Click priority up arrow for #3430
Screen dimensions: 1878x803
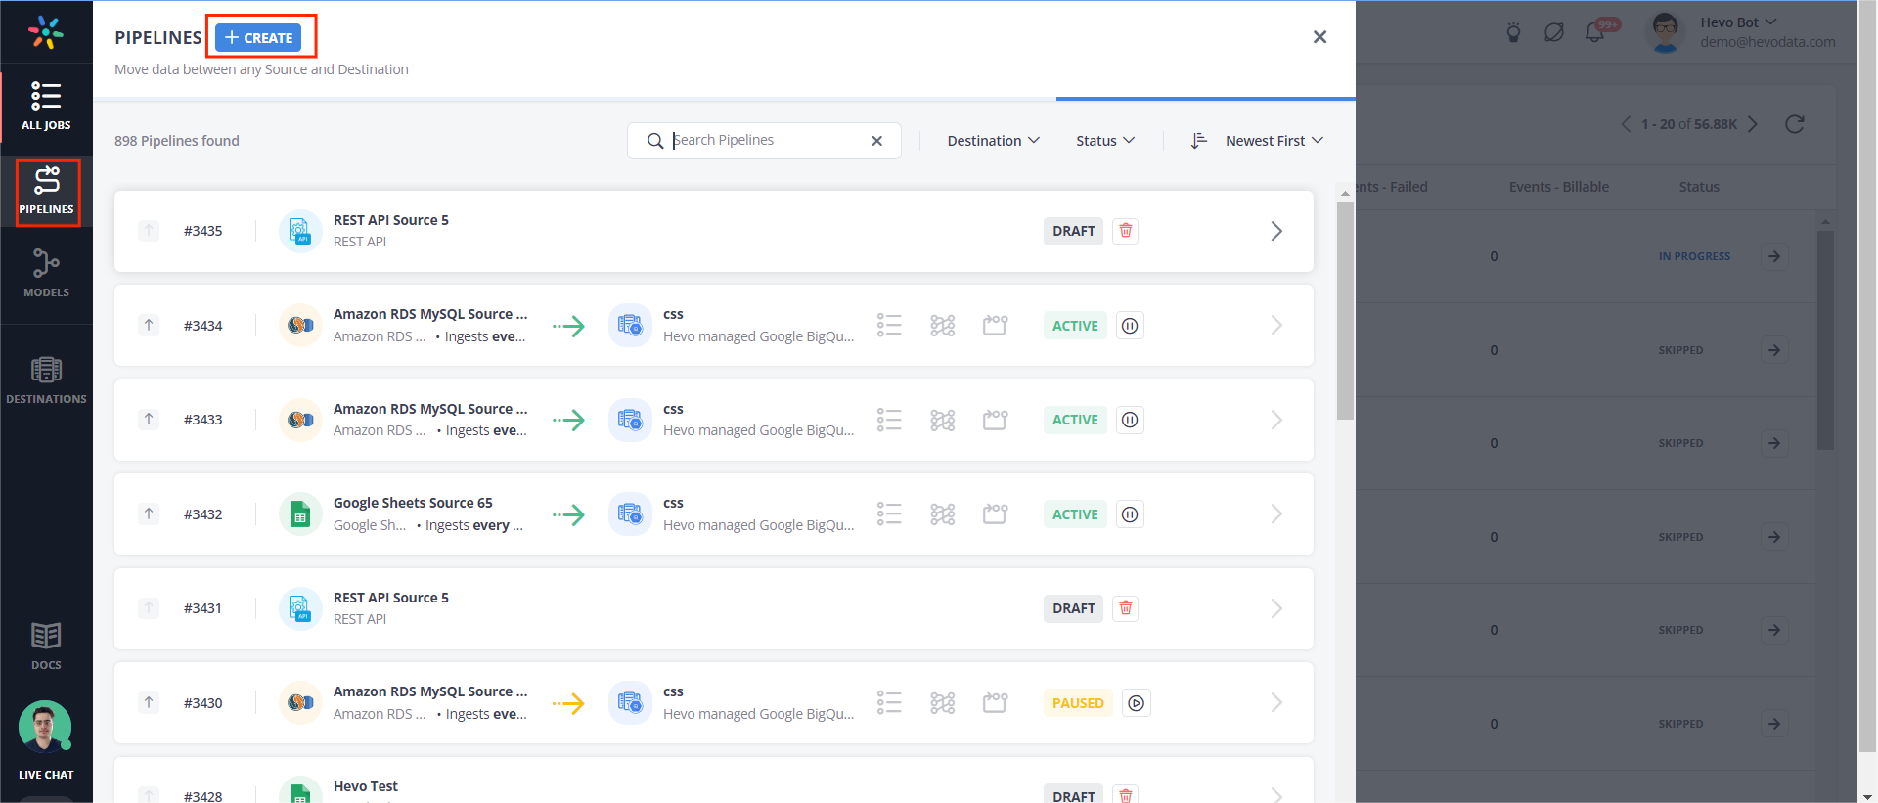149,702
